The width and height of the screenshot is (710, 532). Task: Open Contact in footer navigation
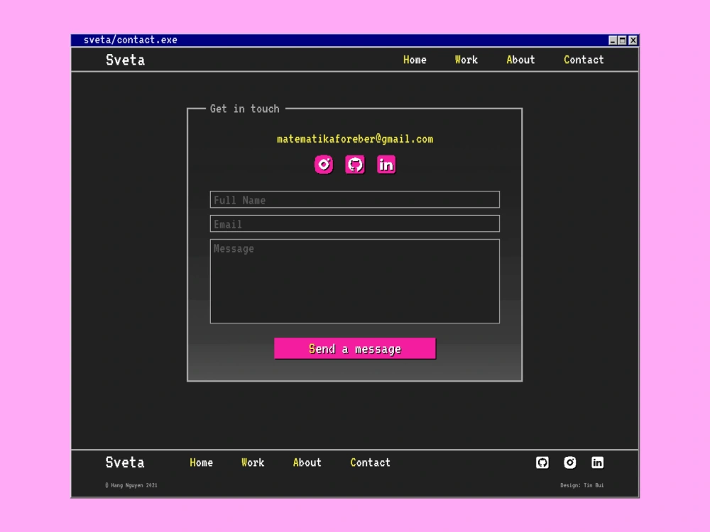click(x=370, y=462)
